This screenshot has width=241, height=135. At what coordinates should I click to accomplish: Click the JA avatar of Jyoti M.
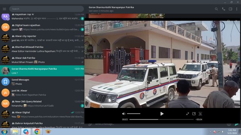pos(5,93)
